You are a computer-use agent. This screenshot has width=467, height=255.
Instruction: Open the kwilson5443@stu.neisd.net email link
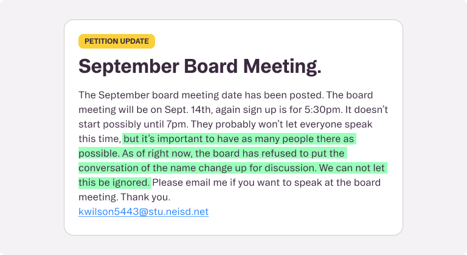pyautogui.click(x=144, y=211)
